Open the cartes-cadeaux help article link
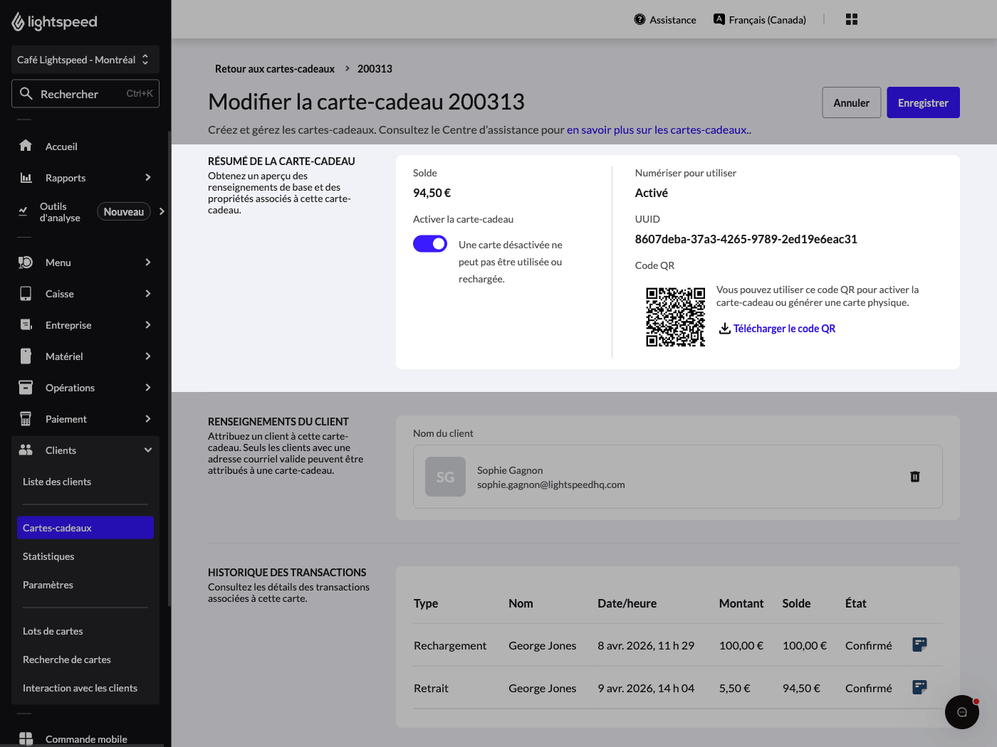 pyautogui.click(x=657, y=129)
